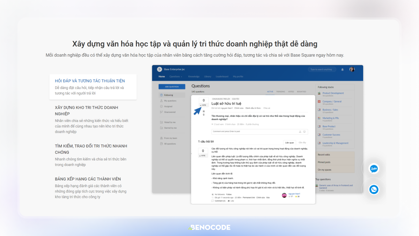Click the user avatar in the header
Screen dimensions: 419x236
point(352,69)
